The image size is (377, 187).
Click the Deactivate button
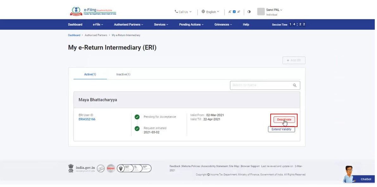tap(284, 119)
